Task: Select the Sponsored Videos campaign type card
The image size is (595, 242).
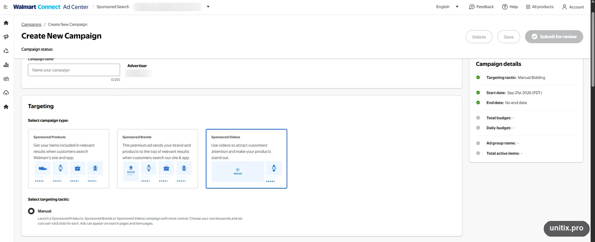Action: tap(246, 159)
